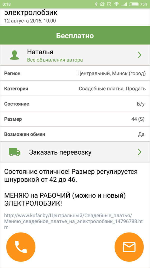The width and height of the screenshot is (150, 268).
Task: Tap the Wi-Fi status icon
Action: [x=116, y=4]
